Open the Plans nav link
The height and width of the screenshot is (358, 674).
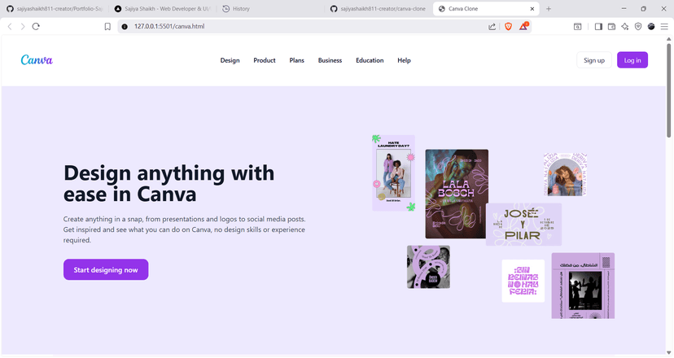[296, 60]
